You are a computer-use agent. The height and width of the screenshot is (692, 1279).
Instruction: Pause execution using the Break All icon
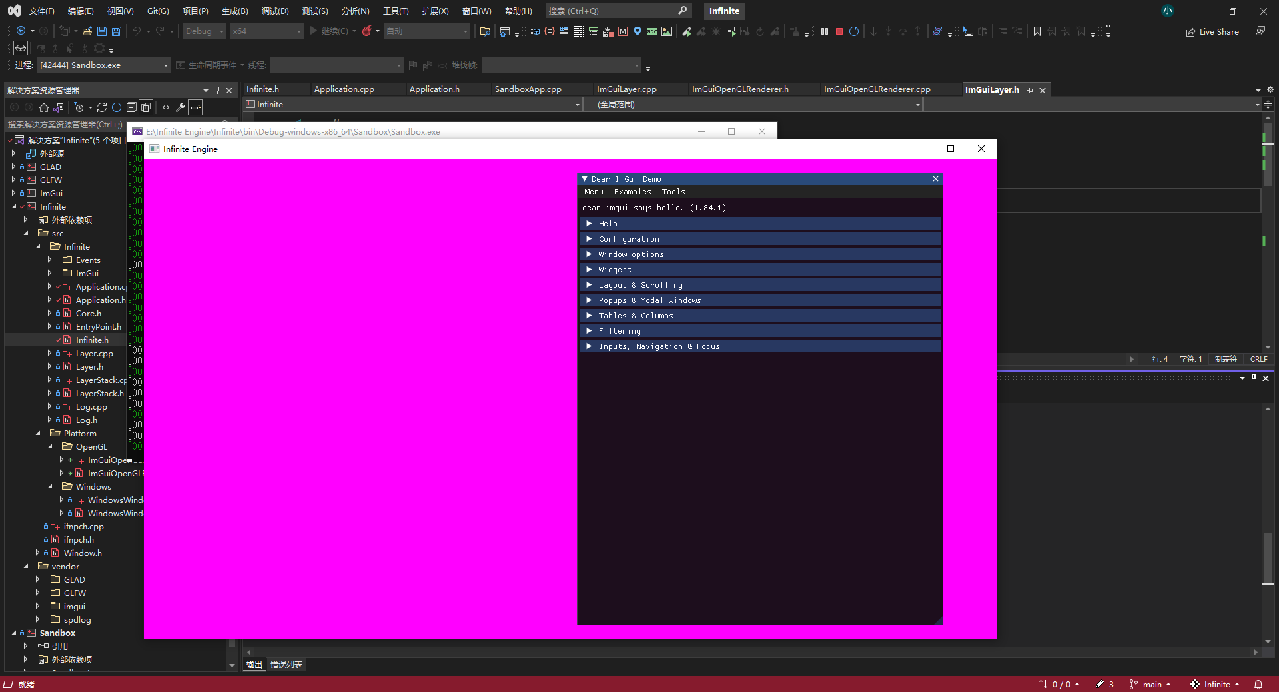[824, 31]
